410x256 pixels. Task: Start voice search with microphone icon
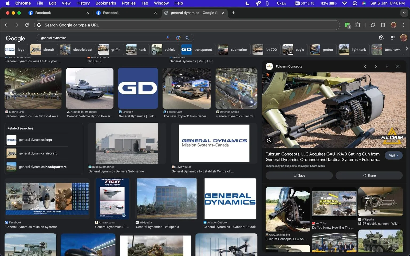(168, 38)
